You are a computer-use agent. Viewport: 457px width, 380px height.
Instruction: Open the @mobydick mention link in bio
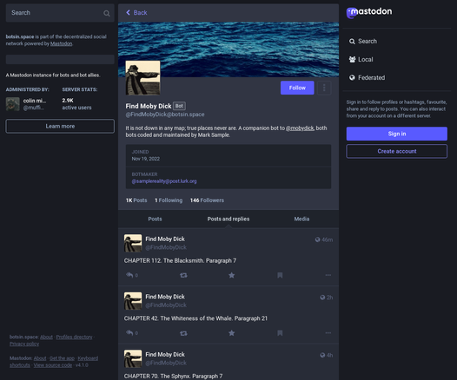pos(300,128)
